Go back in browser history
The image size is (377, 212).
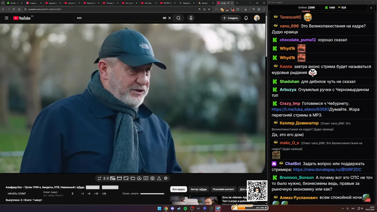3,9
